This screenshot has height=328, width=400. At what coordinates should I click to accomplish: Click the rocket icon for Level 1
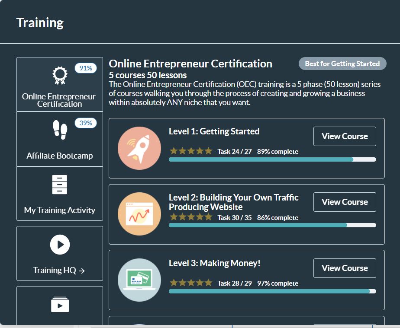(139, 148)
